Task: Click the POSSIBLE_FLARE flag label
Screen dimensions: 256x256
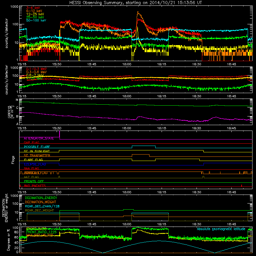Action: [37, 147]
